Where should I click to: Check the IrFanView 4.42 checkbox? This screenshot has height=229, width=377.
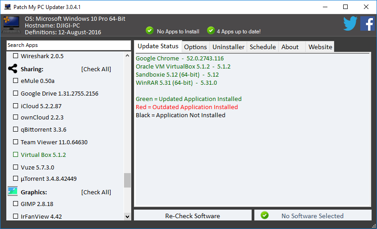tap(16, 216)
